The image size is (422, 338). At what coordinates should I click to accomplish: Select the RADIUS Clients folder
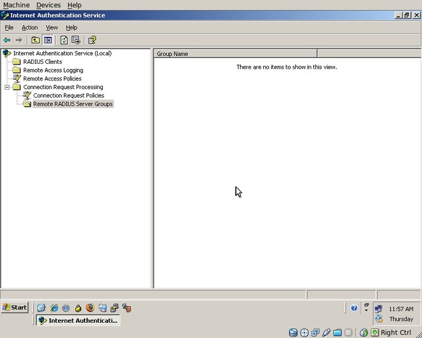[x=42, y=62]
